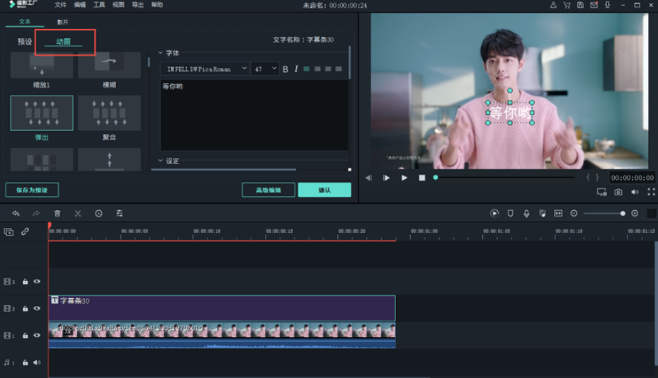
Task: Click the scissors split icon in timeline toolbar
Action: (78, 213)
